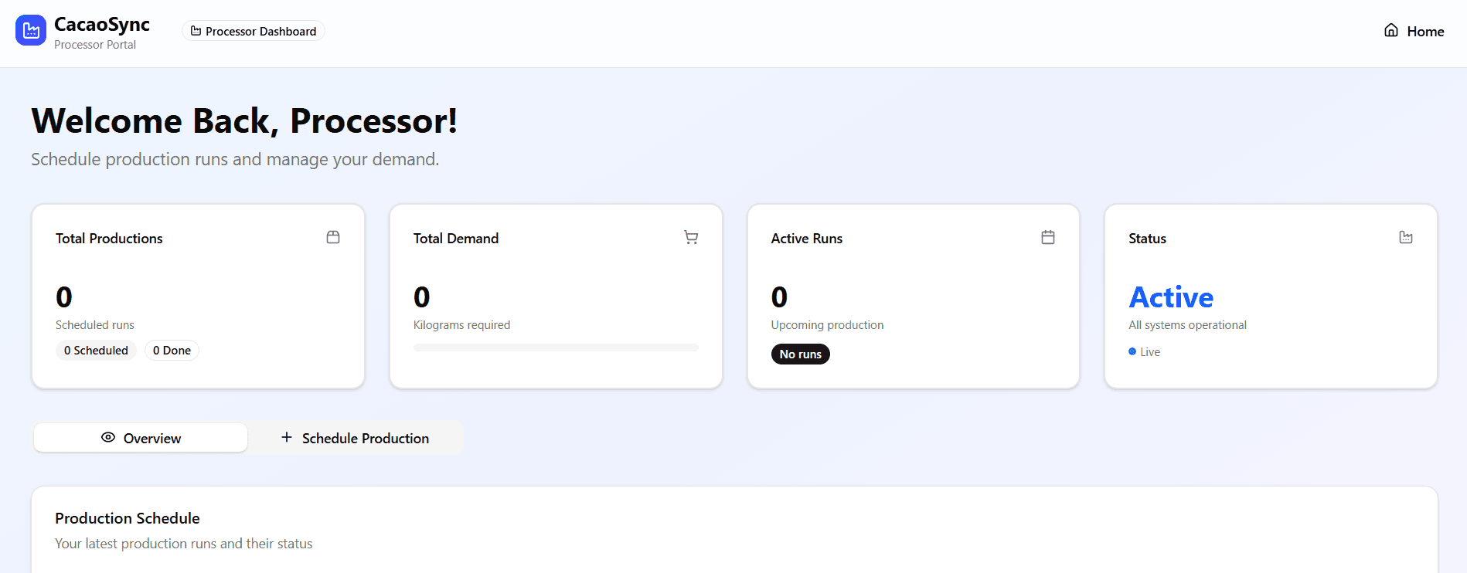Click the package icon on Total Productions card
Image resolution: width=1467 pixels, height=573 pixels.
coord(333,237)
